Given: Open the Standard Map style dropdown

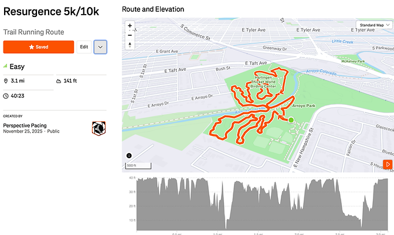Looking at the screenshot, I should click(375, 26).
